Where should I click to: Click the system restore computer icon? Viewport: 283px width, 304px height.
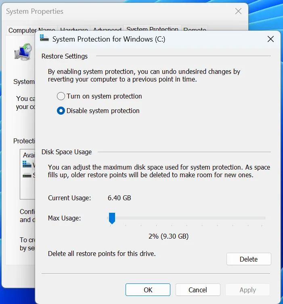click(24, 51)
